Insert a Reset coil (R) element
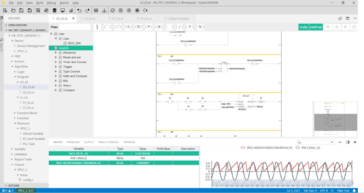364x193 pixels. pyautogui.click(x=138, y=27)
